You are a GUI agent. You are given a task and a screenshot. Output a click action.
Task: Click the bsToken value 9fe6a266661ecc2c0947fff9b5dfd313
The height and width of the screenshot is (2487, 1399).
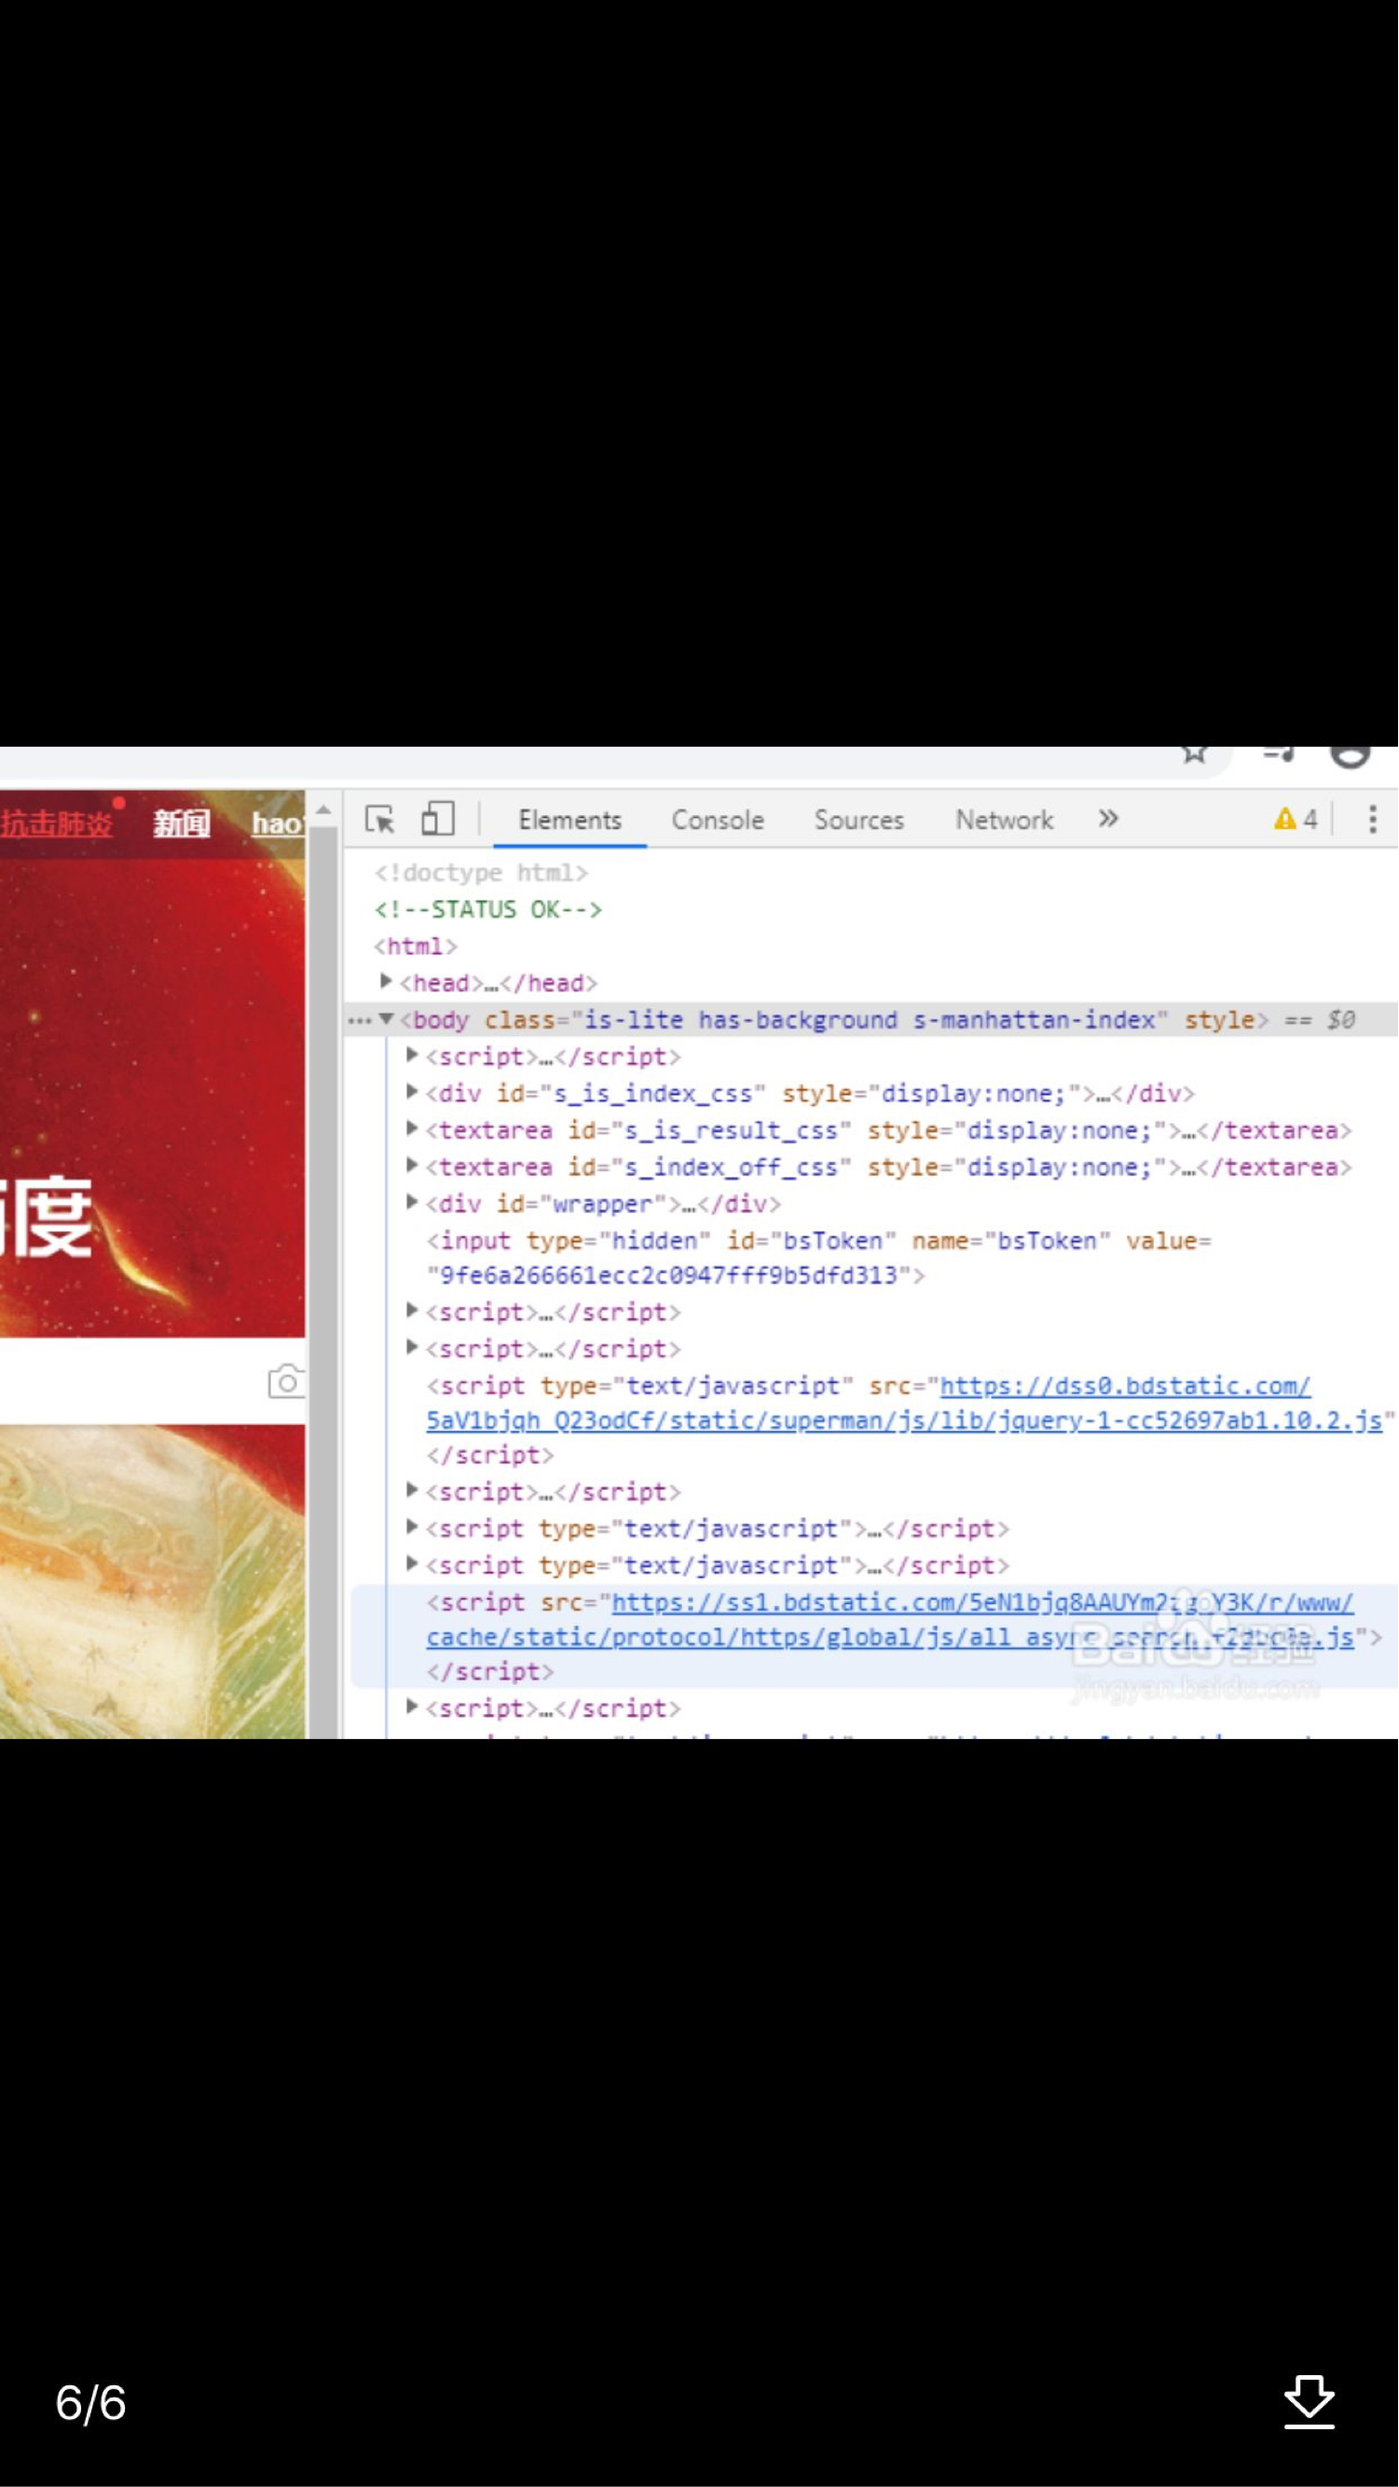coord(668,1276)
